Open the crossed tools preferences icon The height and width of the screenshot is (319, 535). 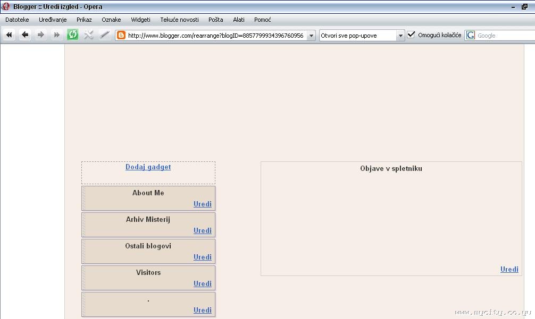click(88, 35)
